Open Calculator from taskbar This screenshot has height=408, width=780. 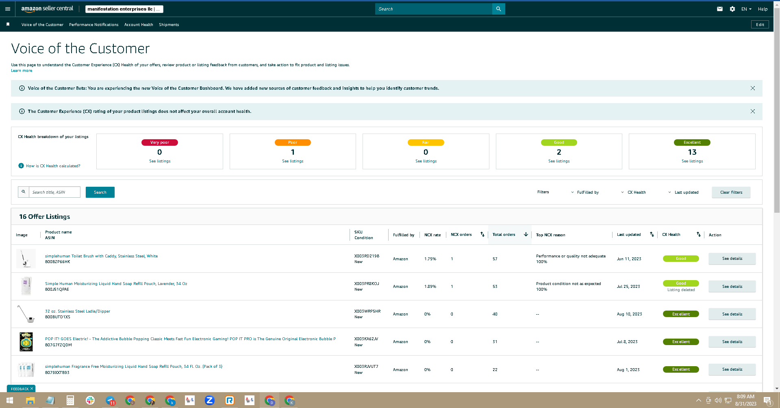(x=70, y=401)
